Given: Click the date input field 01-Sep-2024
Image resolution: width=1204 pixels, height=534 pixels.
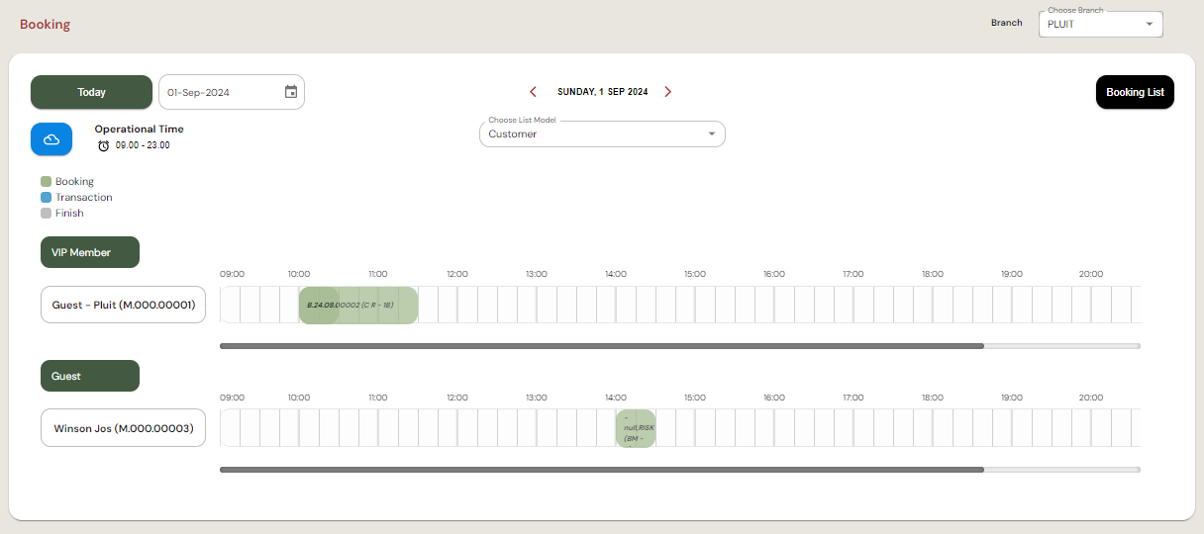Looking at the screenshot, I should click(x=220, y=92).
